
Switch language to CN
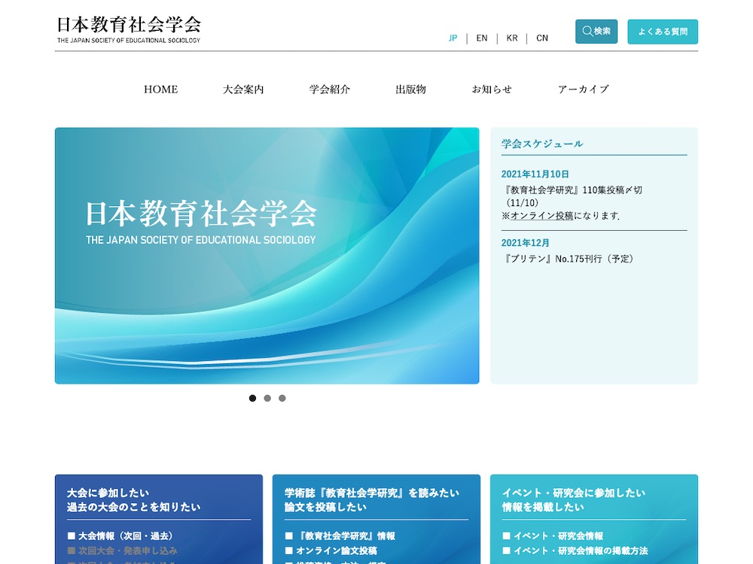pyautogui.click(x=542, y=38)
